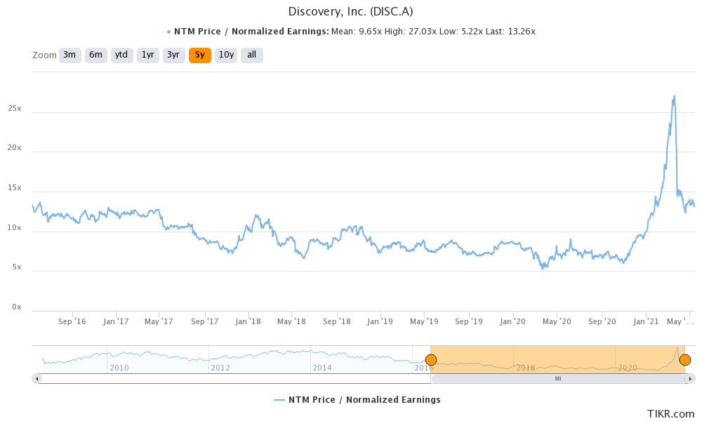Click the scrollbar grip beneath the navigator

pyautogui.click(x=557, y=378)
